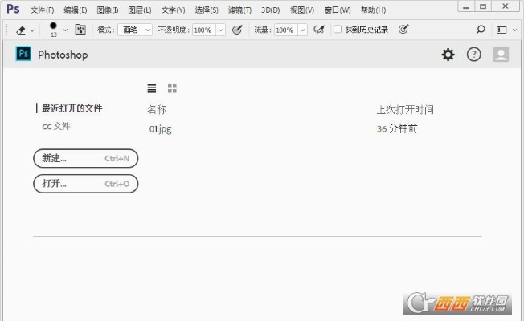Open the user account profile icon
Viewport: 524px width, 321px height.
[501, 54]
